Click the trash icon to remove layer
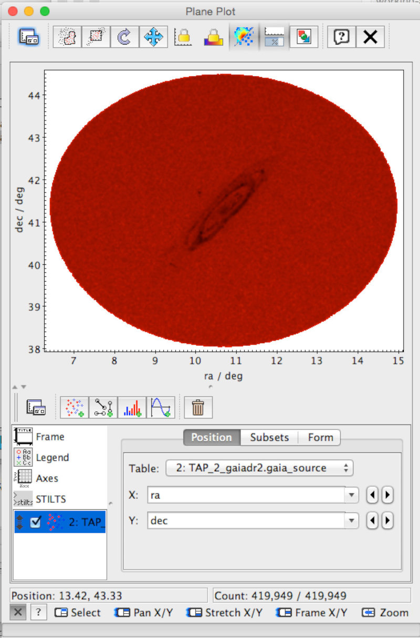The height and width of the screenshot is (638, 420). pos(198,407)
